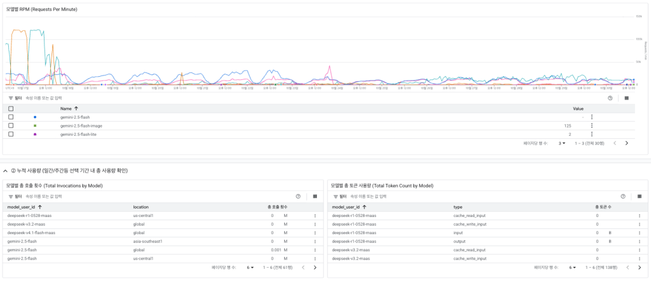
Task: Sort RPM legend by Name column header
Action: point(66,108)
